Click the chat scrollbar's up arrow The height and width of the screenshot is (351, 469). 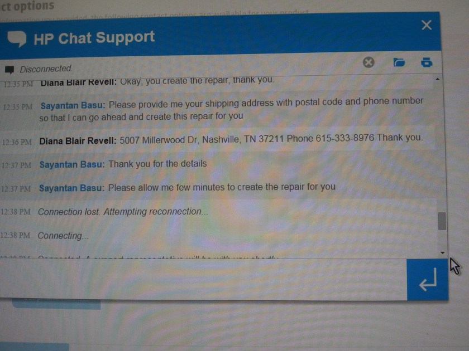click(x=438, y=79)
